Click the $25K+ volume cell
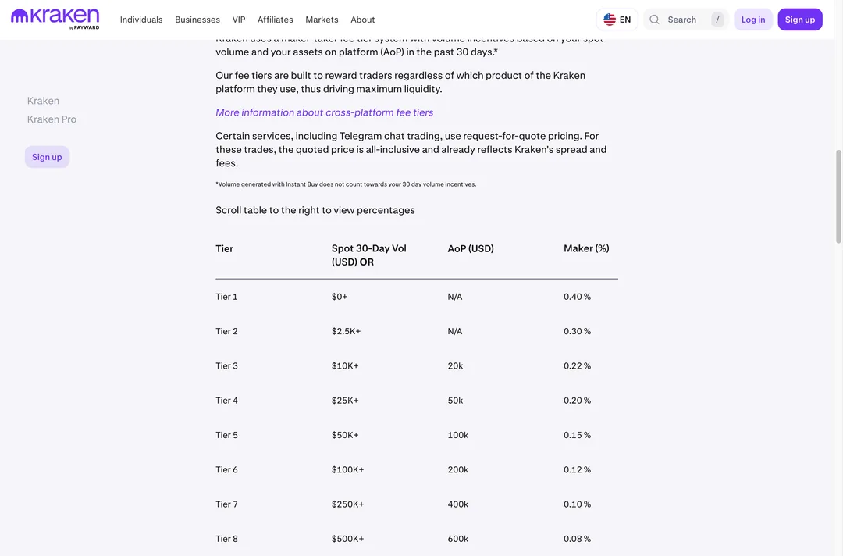This screenshot has width=843, height=556. (x=345, y=401)
